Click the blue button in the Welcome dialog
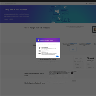96x96 pixels. click(57, 56)
